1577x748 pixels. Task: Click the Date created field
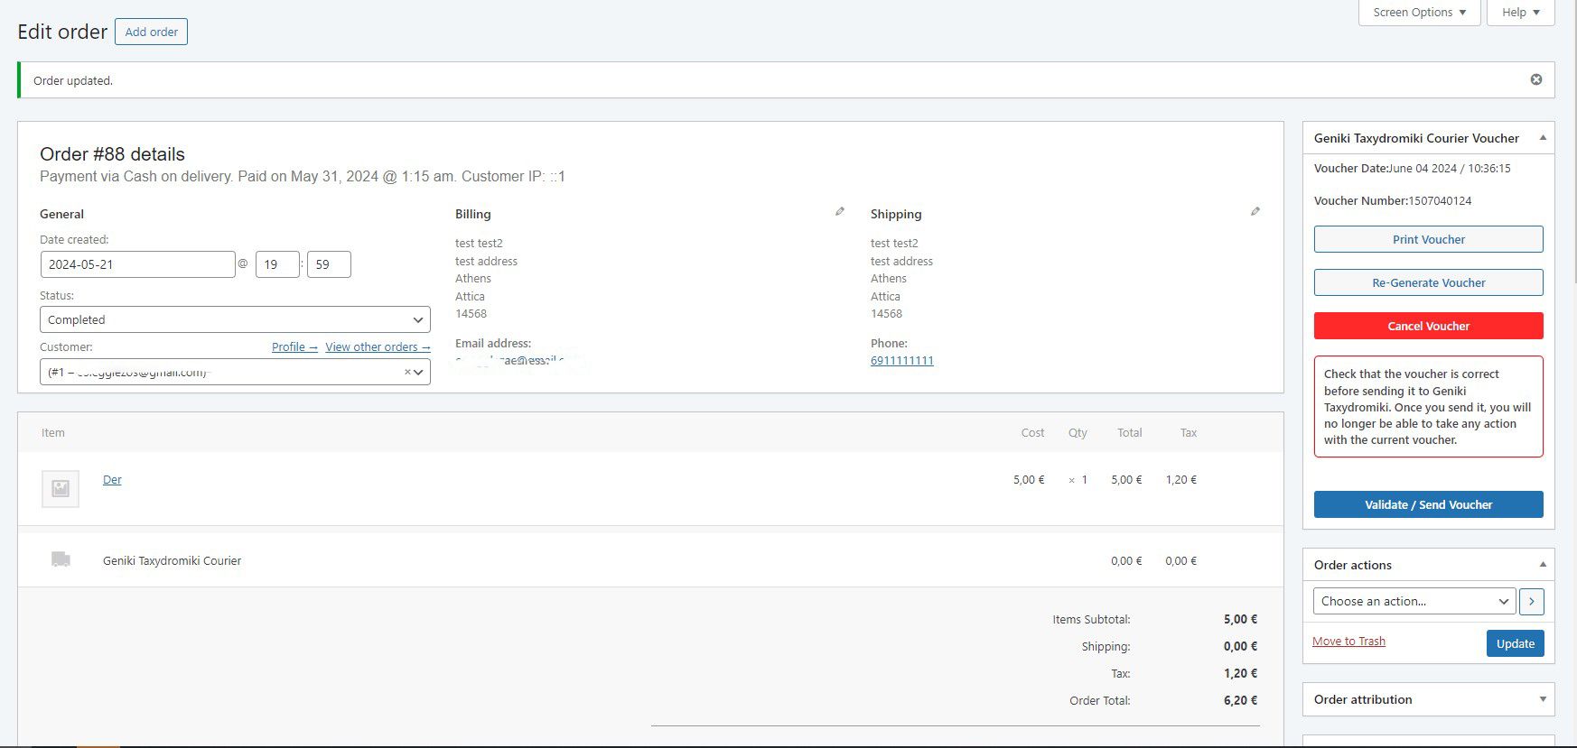(137, 264)
